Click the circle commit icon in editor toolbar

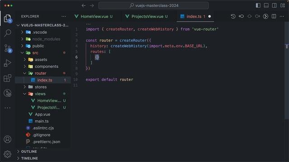click(x=249, y=16)
